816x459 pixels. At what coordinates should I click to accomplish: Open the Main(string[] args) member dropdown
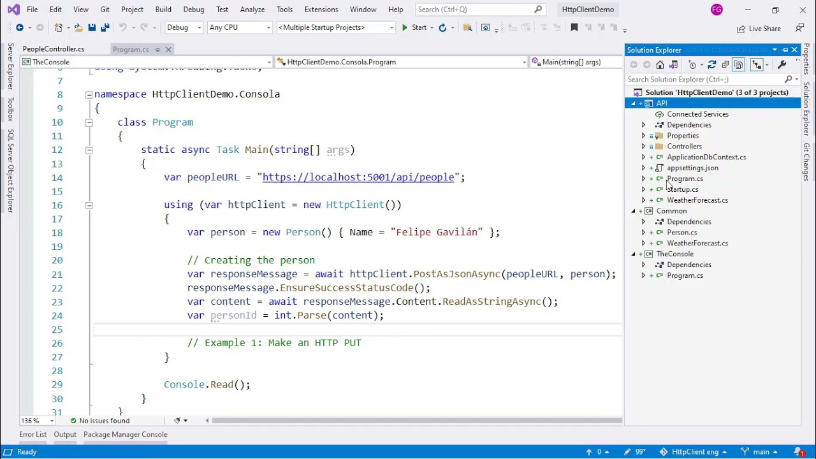coord(576,62)
